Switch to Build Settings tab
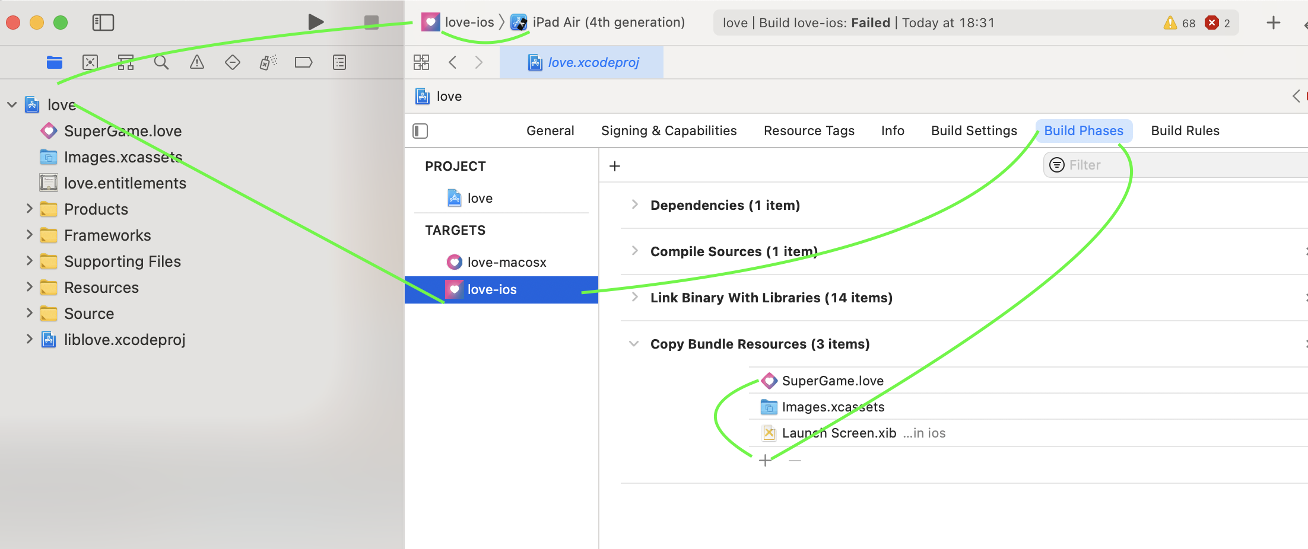 [974, 131]
